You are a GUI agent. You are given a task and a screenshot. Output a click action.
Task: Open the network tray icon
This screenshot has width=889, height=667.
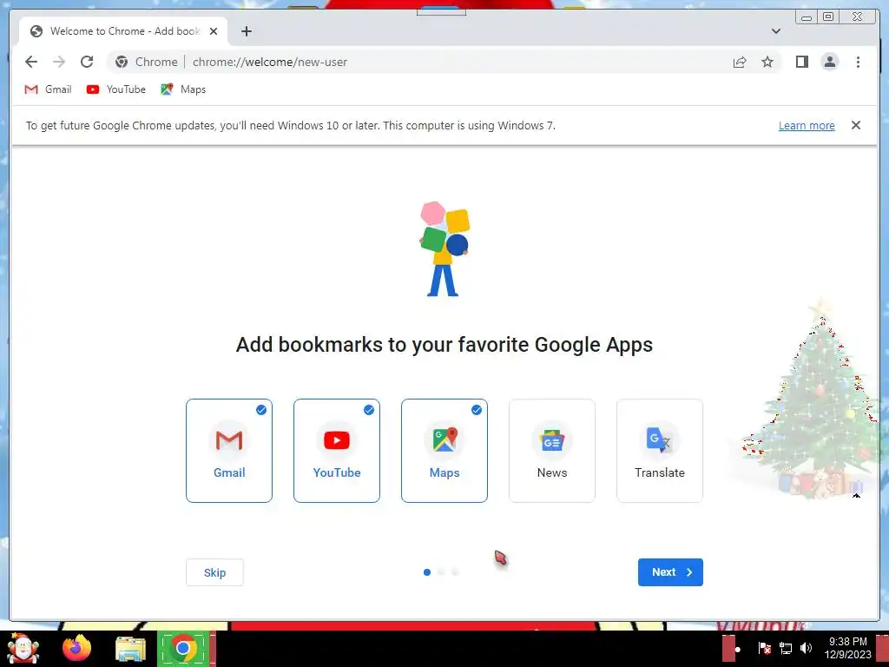click(x=785, y=648)
